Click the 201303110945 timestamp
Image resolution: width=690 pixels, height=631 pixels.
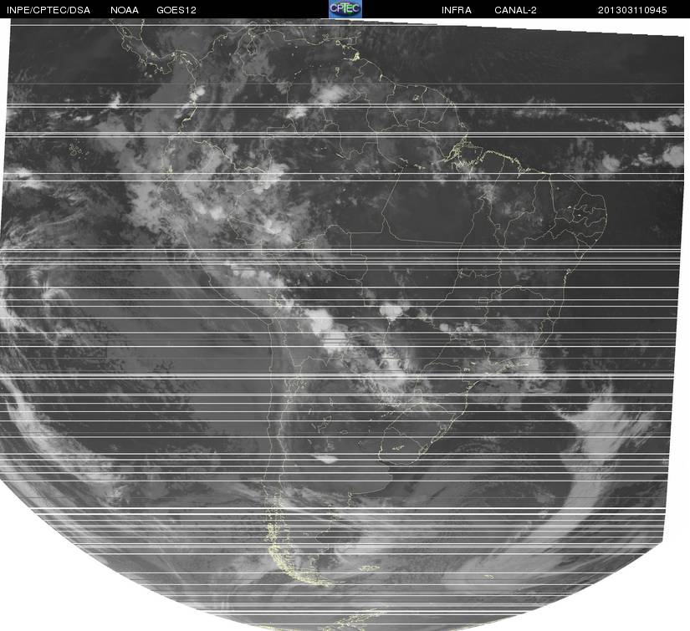coord(632,10)
